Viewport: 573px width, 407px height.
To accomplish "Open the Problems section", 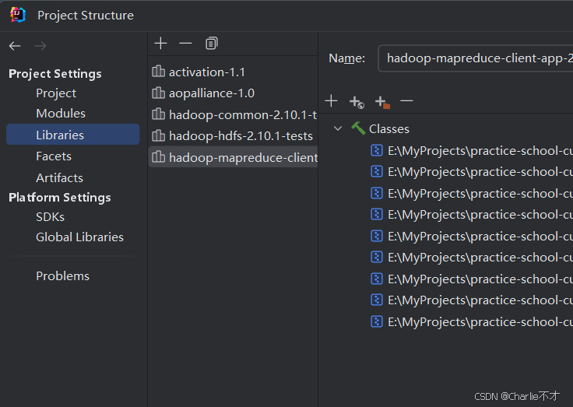I will 62,275.
